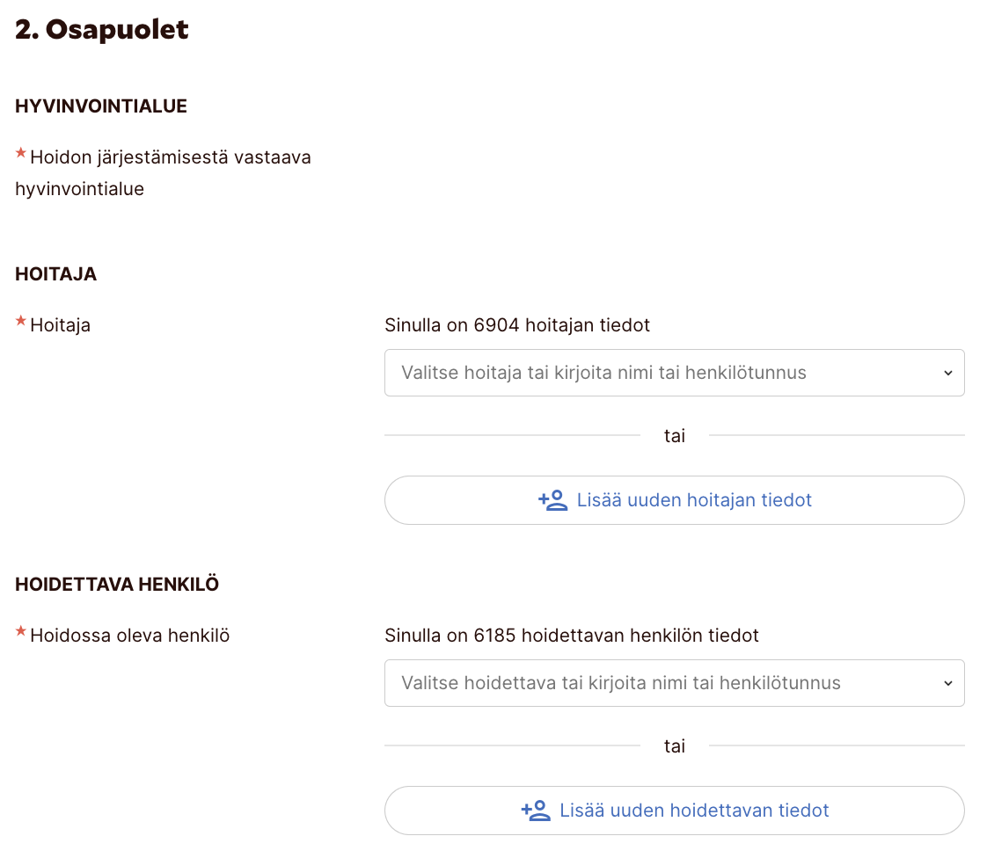Click the add-person icon for new hoidettava
Viewport: 987px width, 858px height.
(536, 811)
